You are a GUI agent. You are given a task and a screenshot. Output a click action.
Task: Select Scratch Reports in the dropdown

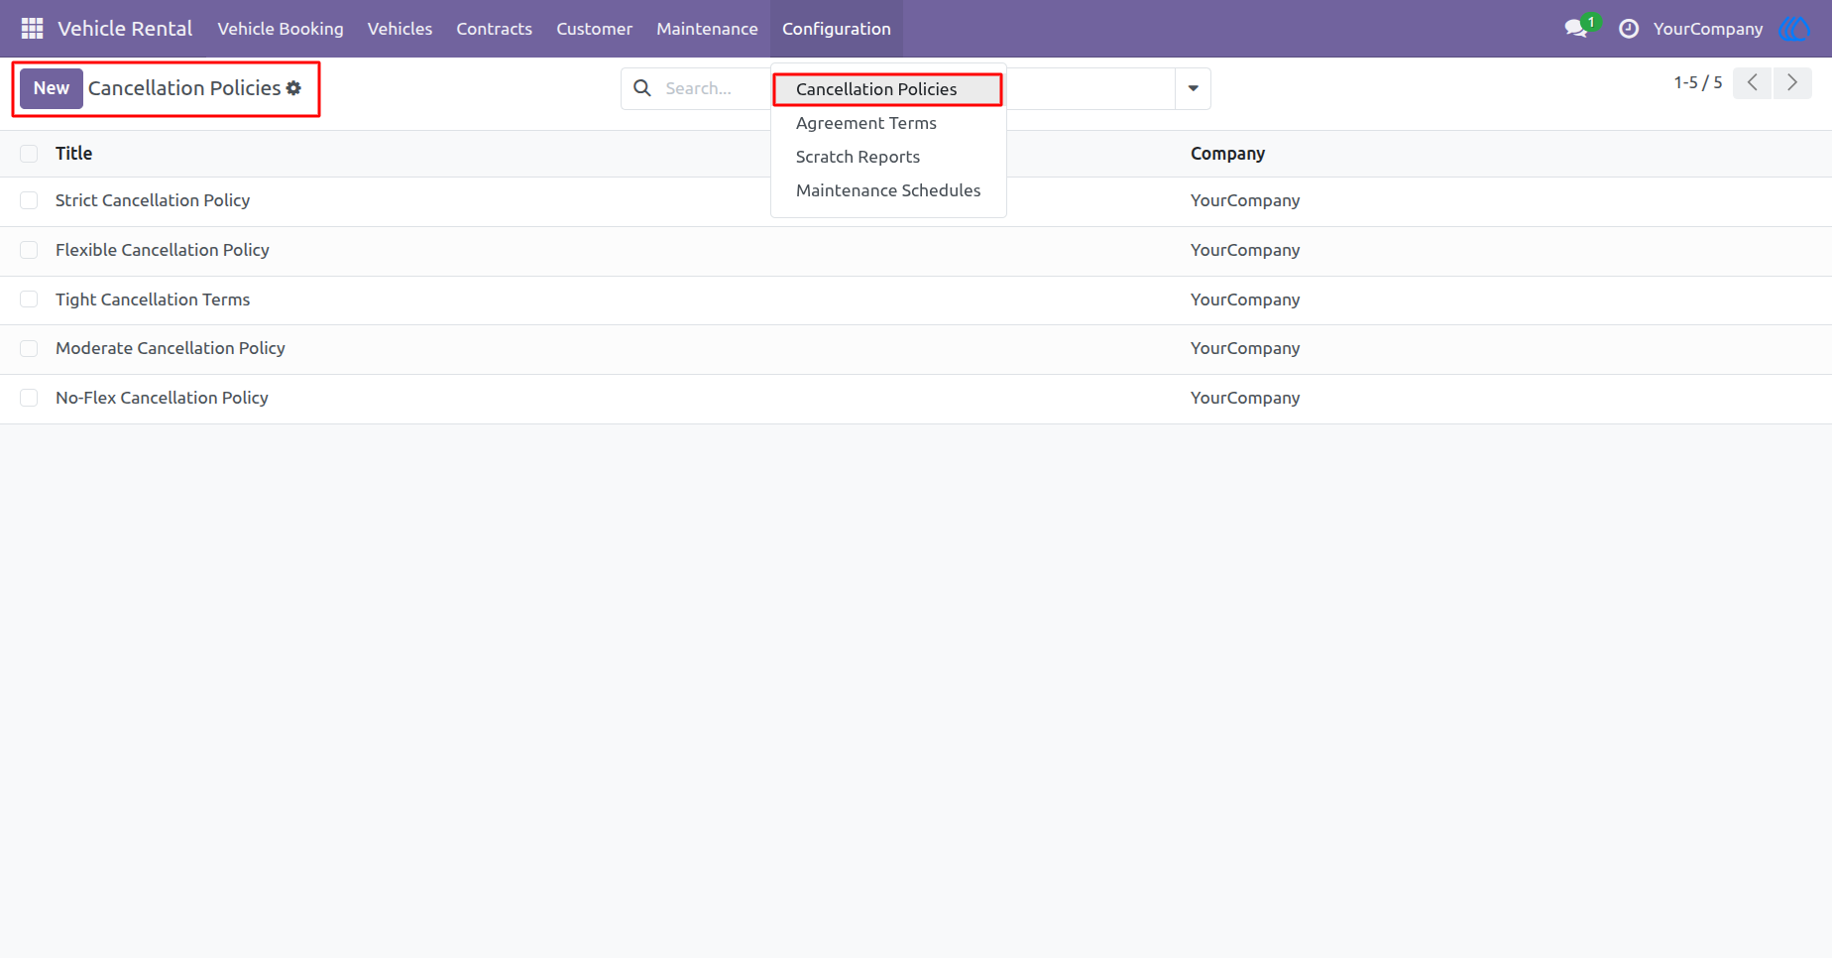pyautogui.click(x=888, y=157)
